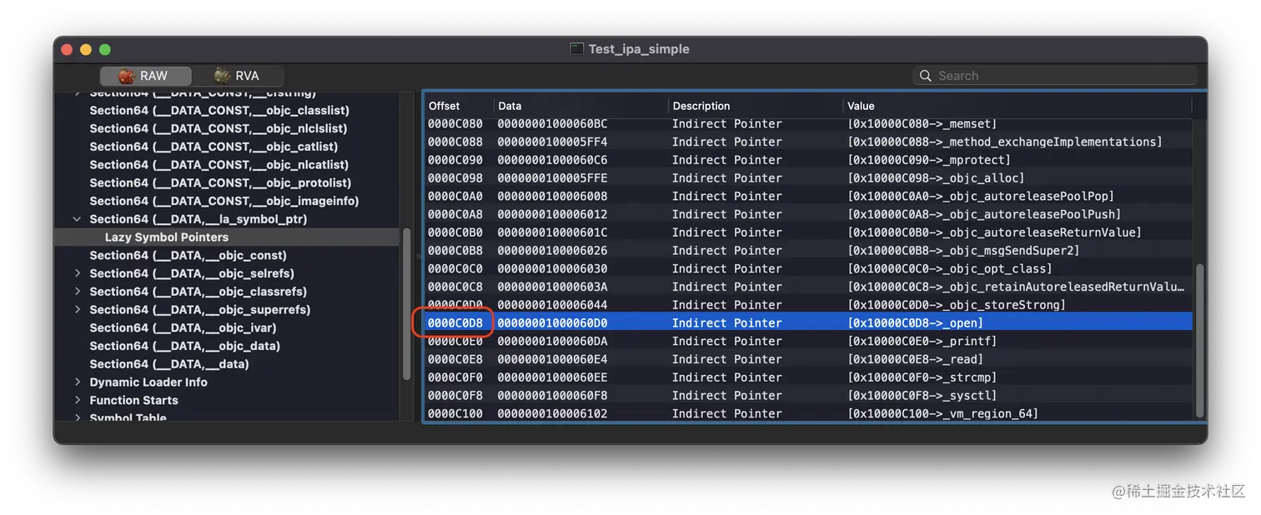
Task: Select Section64 (__DATA,__objc_selrefs) item
Action: click(x=192, y=273)
